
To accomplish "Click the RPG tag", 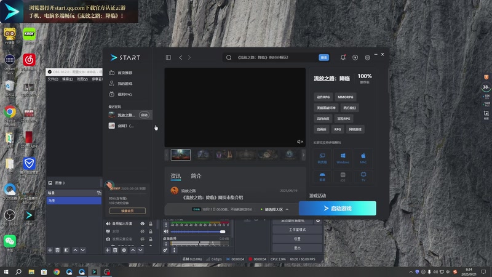I will click(337, 129).
